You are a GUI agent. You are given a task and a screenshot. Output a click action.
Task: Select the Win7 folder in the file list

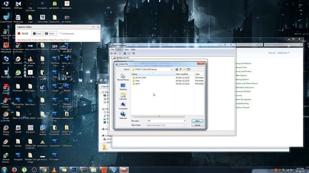(137, 84)
